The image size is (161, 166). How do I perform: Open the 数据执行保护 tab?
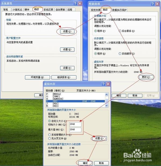click(x=119, y=10)
